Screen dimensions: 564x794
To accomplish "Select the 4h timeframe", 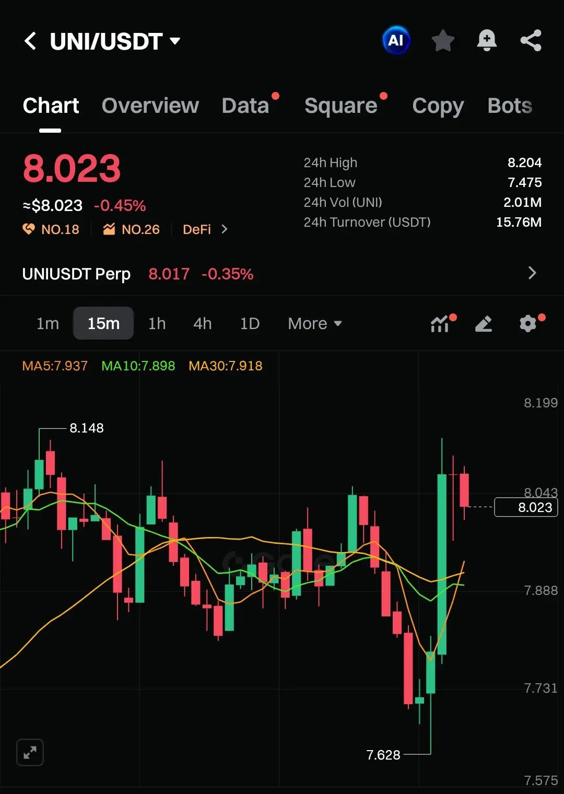I will [203, 323].
